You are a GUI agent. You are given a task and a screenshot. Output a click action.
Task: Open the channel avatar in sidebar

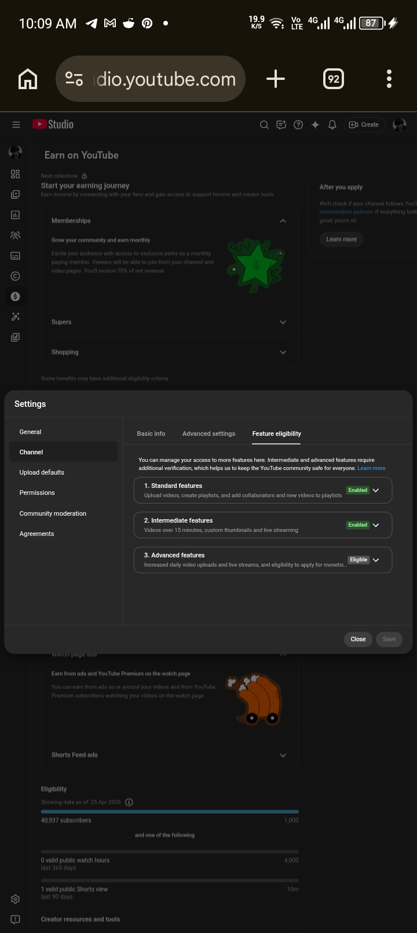pyautogui.click(x=16, y=152)
